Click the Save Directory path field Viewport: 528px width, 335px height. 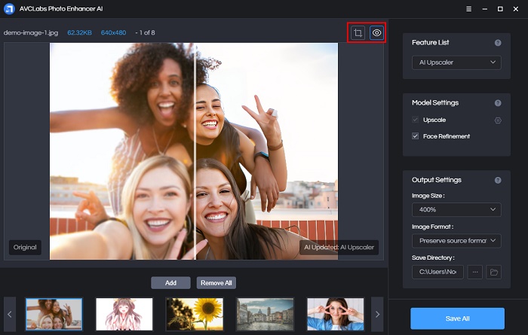437,272
